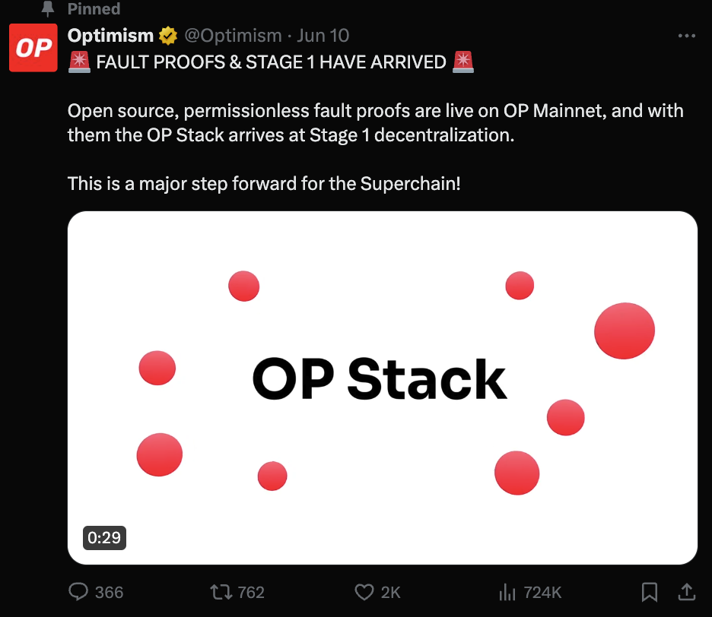Click the 0:29 video duration badge

point(104,537)
